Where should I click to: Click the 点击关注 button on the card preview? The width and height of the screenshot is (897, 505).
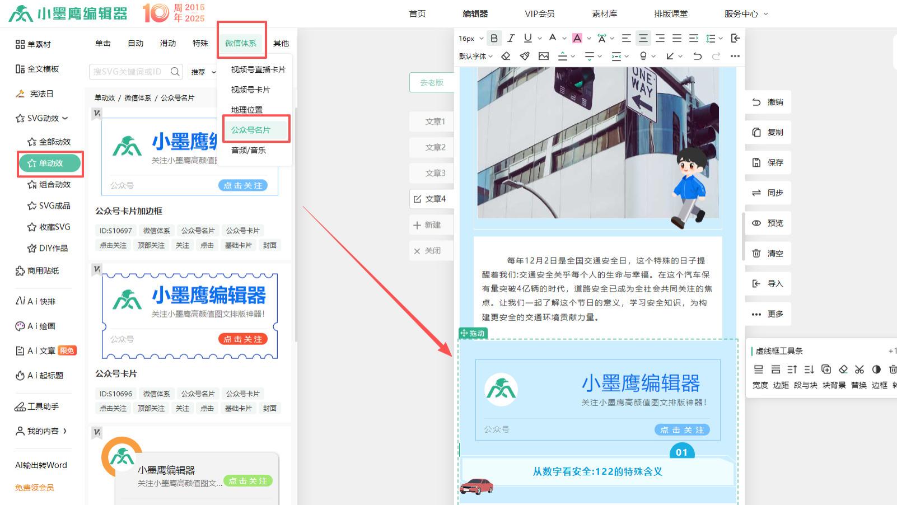pyautogui.click(x=243, y=185)
